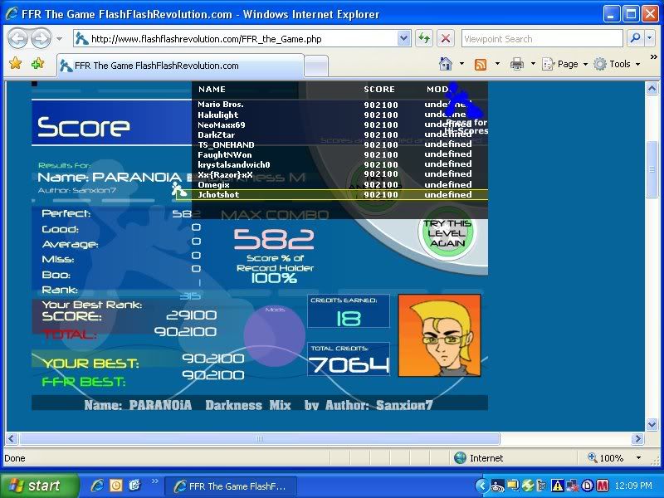Click the IE Back navigation arrow
Image resolution: width=664 pixels, height=498 pixels.
coord(17,38)
